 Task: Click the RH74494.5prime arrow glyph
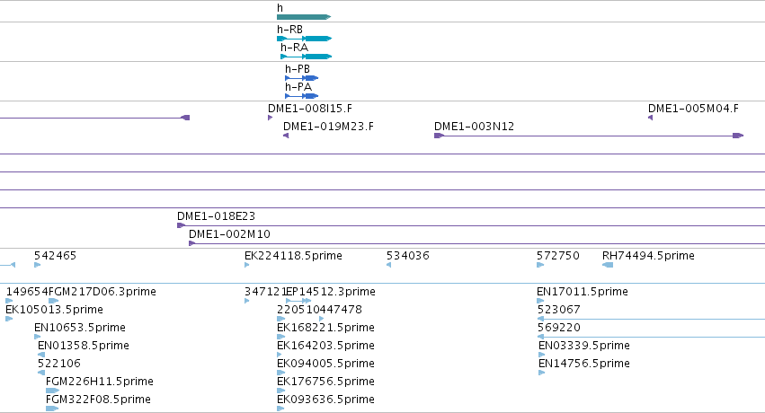pos(608,265)
